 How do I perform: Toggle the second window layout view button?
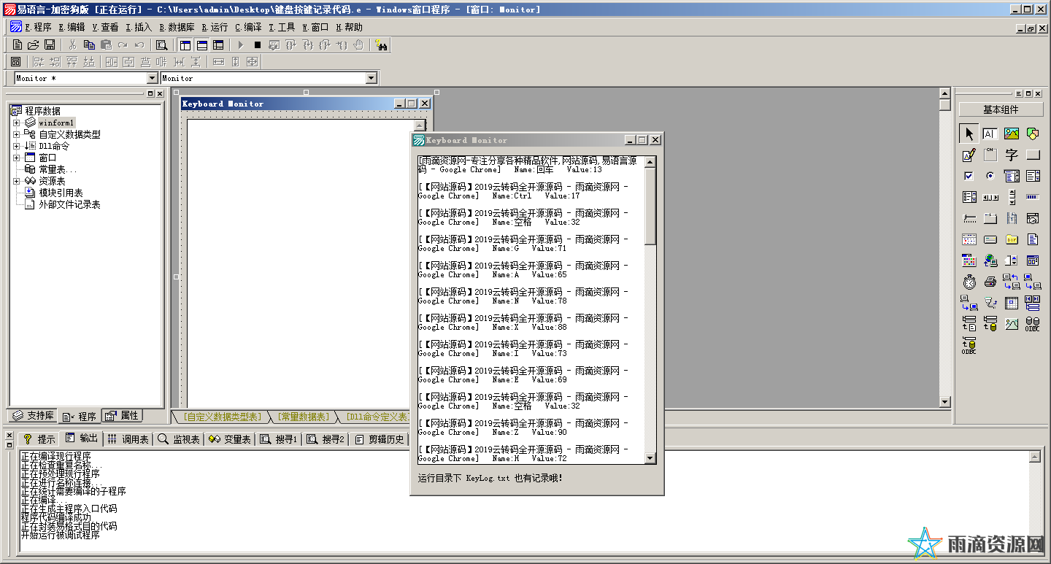[202, 45]
